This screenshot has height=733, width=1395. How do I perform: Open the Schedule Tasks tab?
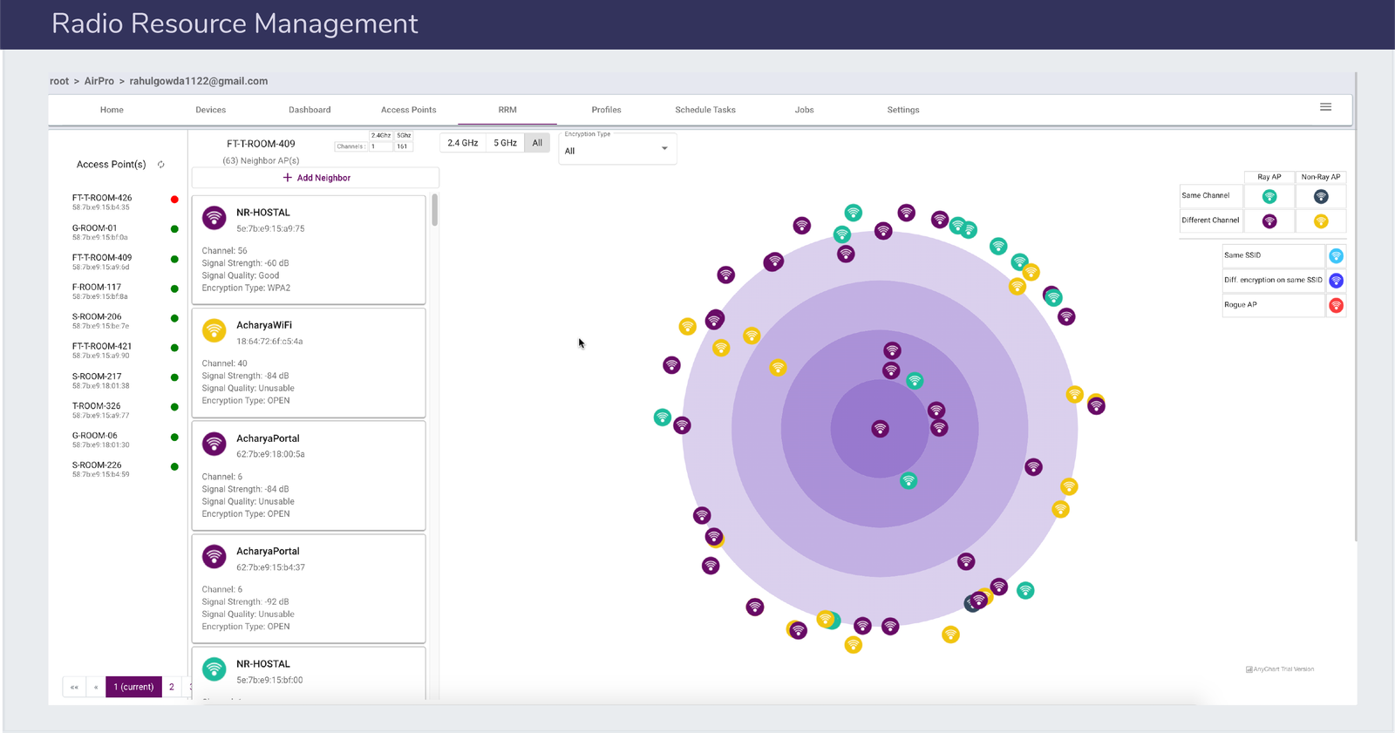click(704, 110)
